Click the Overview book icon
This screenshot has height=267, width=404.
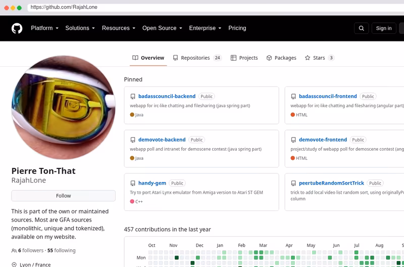[x=135, y=58]
